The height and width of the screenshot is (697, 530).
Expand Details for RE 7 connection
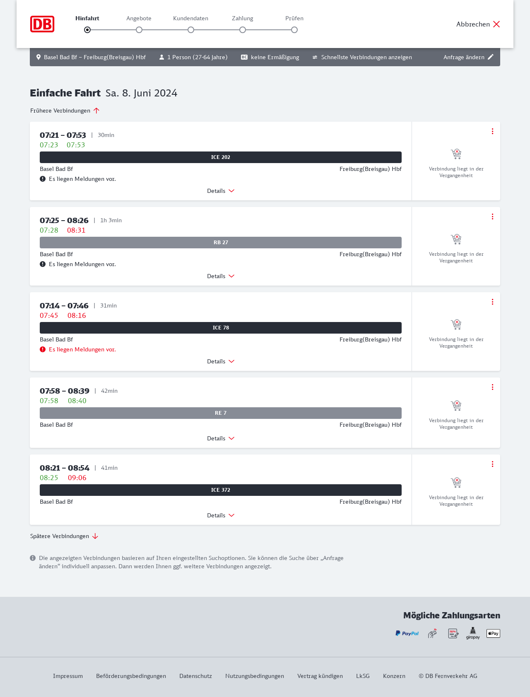(x=220, y=438)
